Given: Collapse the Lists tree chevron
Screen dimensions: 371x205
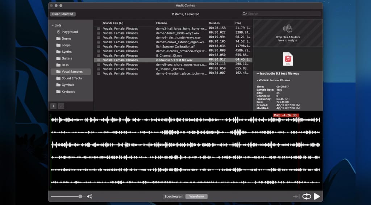Looking at the screenshot, I should pyautogui.click(x=53, y=25).
